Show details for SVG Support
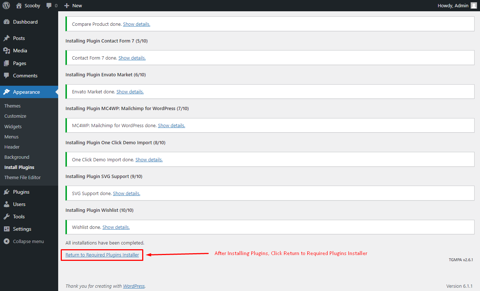 coord(127,193)
